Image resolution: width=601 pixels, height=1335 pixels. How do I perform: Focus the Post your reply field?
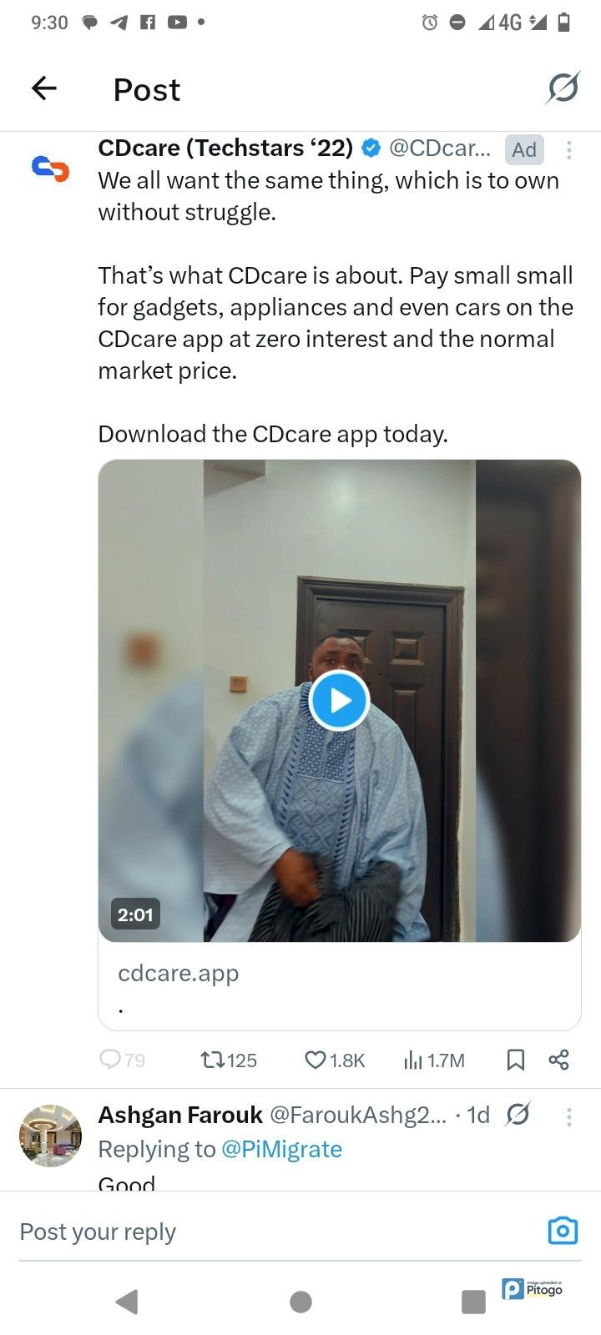250,1232
